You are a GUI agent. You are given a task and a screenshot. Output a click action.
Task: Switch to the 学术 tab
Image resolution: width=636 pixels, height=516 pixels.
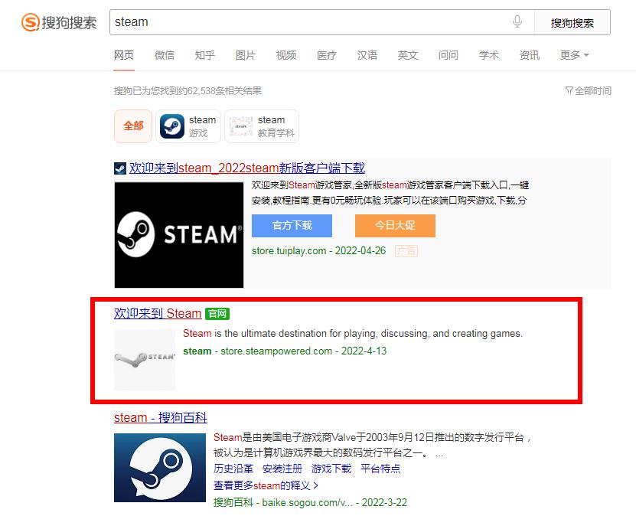[489, 55]
